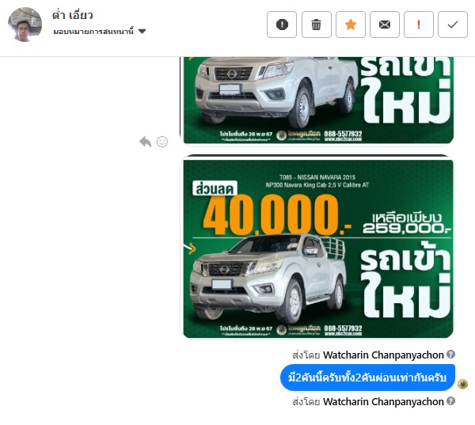Viewport: 475px width, 425px height.
Task: Mark conversation as spam with octagon icon
Action: 282,25
